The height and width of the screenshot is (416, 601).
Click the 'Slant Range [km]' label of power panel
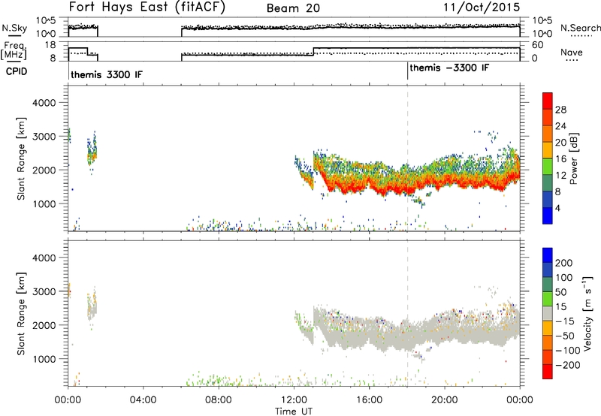[x=21, y=158]
